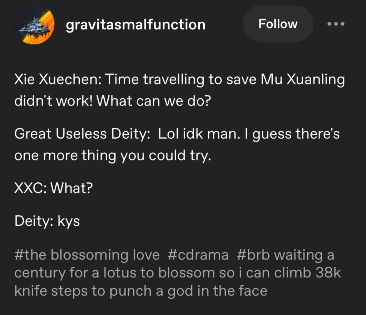Select the #brb waiting a century tag
Viewport: 366px width, 315px height.
point(285,255)
